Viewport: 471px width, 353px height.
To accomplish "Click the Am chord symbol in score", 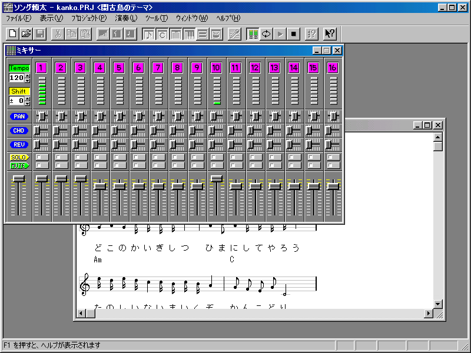I will click(98, 259).
